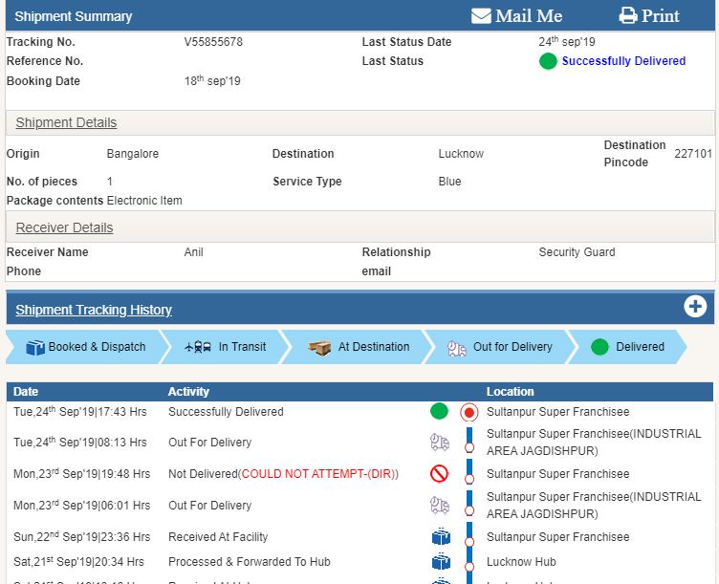Click the green status dot near Last Status
Image resolution: width=719 pixels, height=584 pixels.
tap(548, 61)
